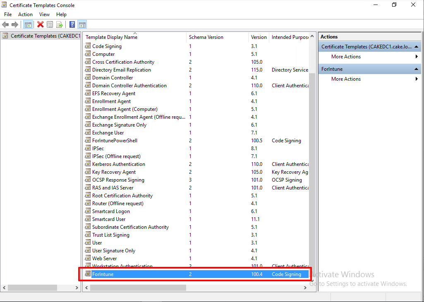This screenshot has width=424, height=302.
Task: Select Domain Controller Authentication template
Action: tap(196, 86)
